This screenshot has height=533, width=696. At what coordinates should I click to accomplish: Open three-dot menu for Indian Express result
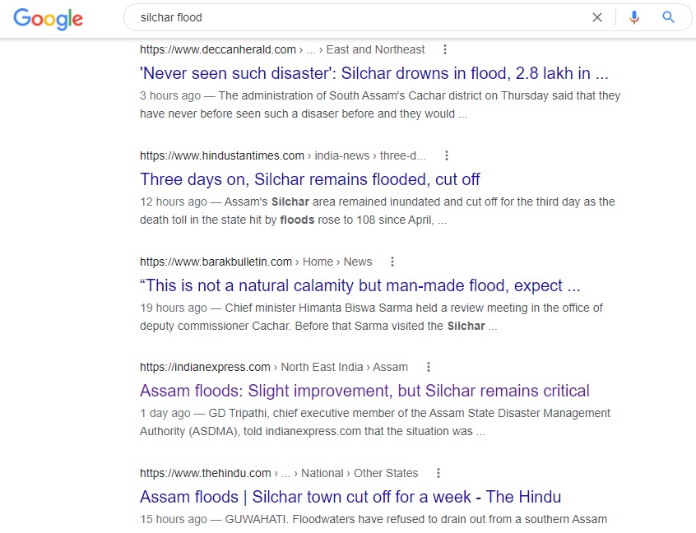[x=429, y=367]
